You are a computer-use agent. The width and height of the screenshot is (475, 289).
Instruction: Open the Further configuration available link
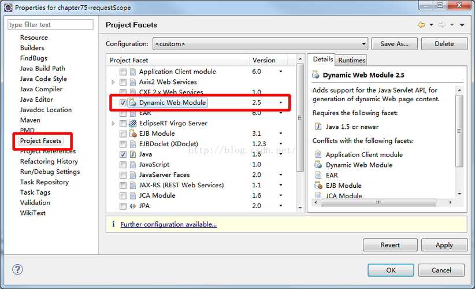pos(168,224)
